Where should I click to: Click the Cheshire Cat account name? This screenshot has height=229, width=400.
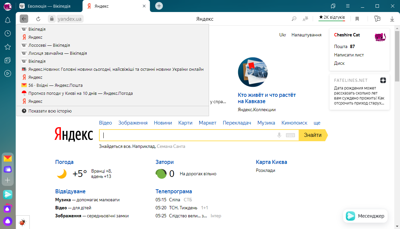(347, 35)
